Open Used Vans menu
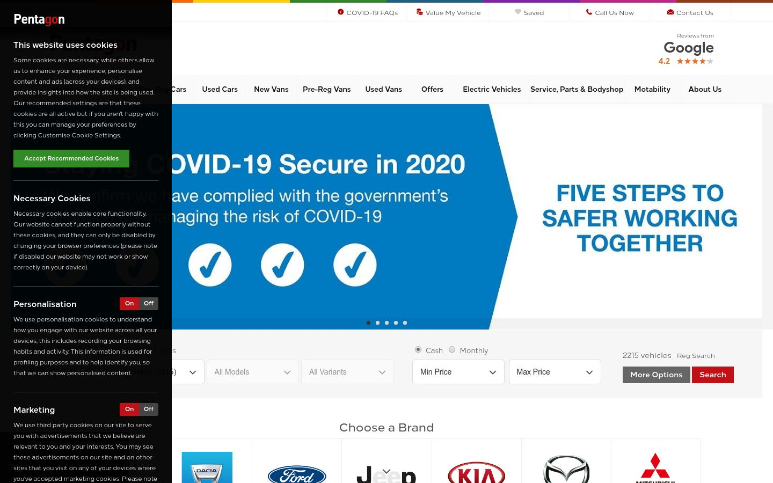 coord(383,89)
